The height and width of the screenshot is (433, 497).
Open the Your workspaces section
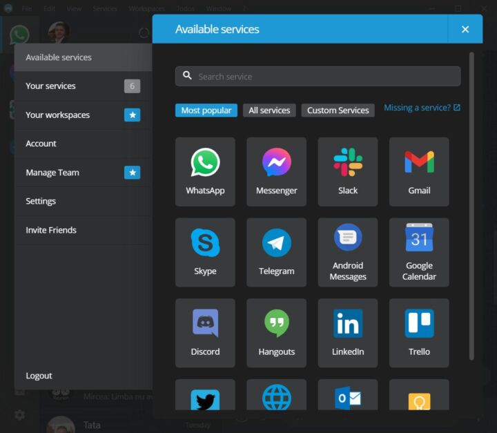(x=84, y=115)
